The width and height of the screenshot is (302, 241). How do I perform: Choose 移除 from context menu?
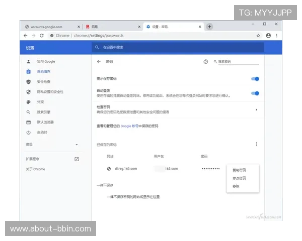(236, 186)
